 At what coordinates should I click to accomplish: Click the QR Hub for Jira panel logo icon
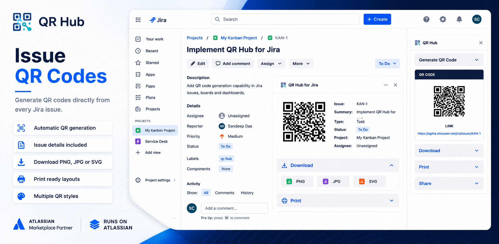pos(283,85)
